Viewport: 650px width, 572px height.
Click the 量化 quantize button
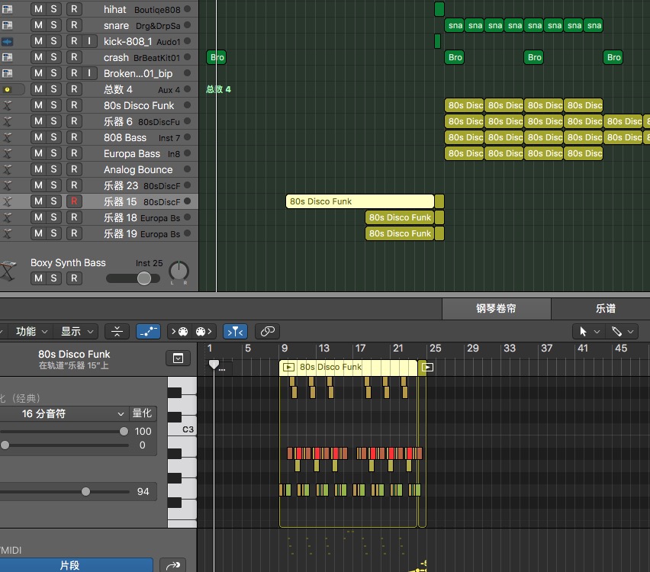click(142, 413)
